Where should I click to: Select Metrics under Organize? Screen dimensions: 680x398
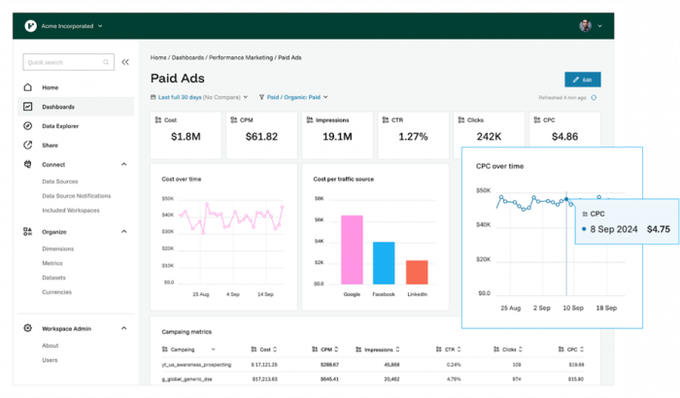click(x=51, y=262)
